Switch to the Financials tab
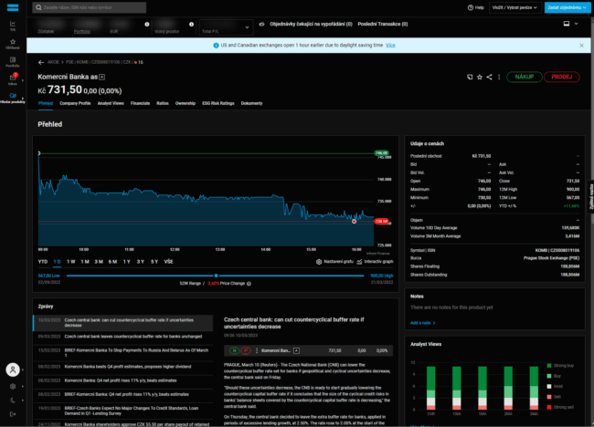Viewport: 594px width, 427px height. (x=140, y=103)
